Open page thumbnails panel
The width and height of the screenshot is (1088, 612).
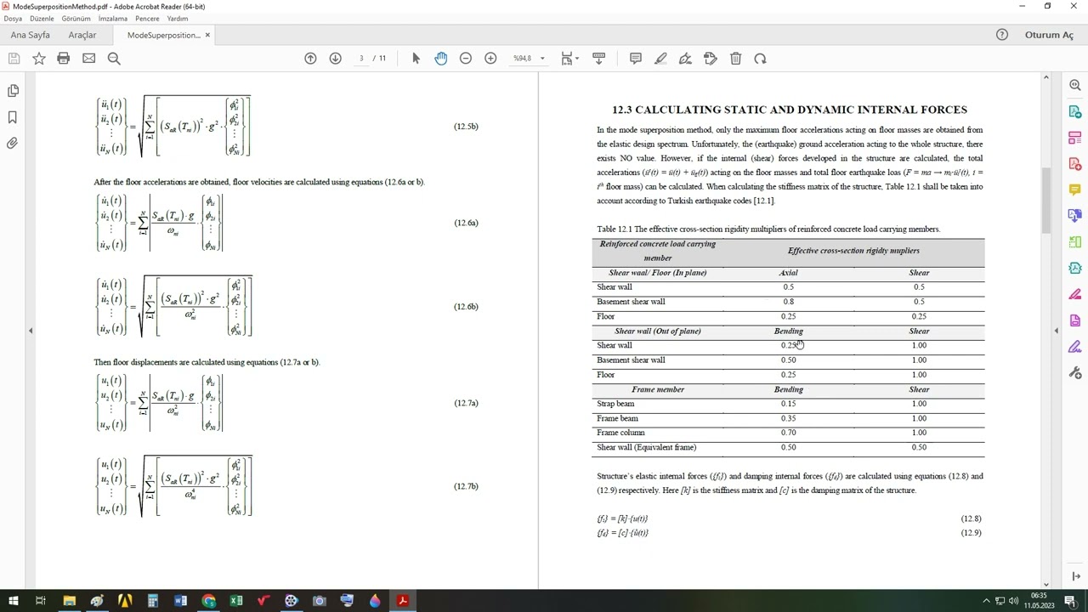coord(13,90)
